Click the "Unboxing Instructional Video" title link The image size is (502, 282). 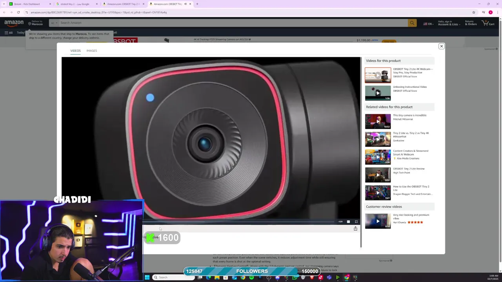[410, 87]
